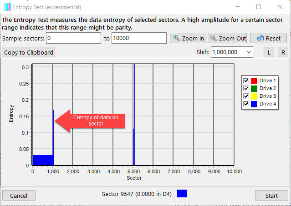This screenshot has height=206, width=291.
Task: Click the sample sectors end field
Action: point(138,38)
